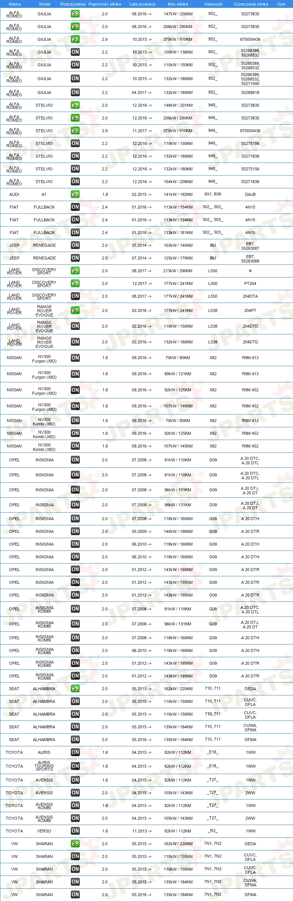Click the ON icon for NV300 Furgon 89kW / 121KM
Image resolution: width=293 pixels, height=901 pixels.
pos(75,374)
